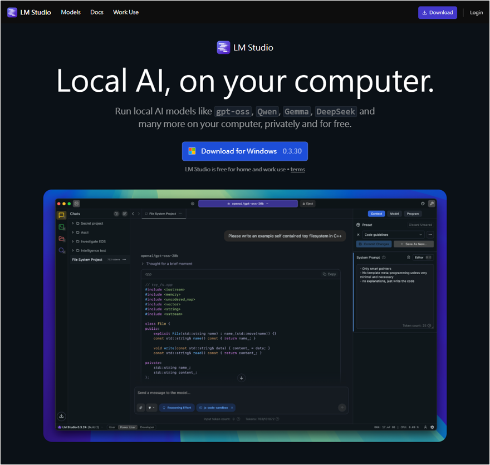This screenshot has width=490, height=465.
Task: Click the new chat compose icon
Action: [125, 214]
